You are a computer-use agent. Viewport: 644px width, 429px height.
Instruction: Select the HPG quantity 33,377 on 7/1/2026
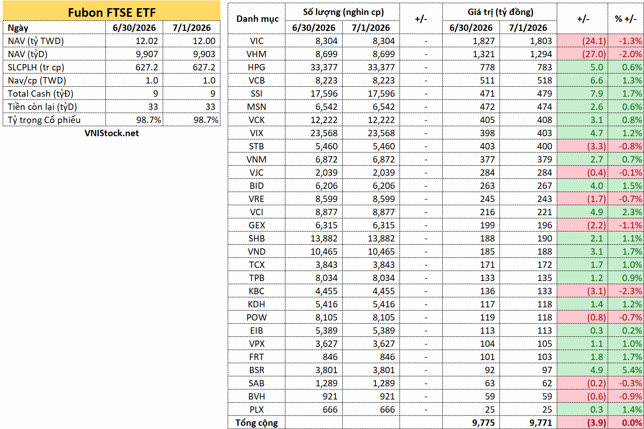371,67
